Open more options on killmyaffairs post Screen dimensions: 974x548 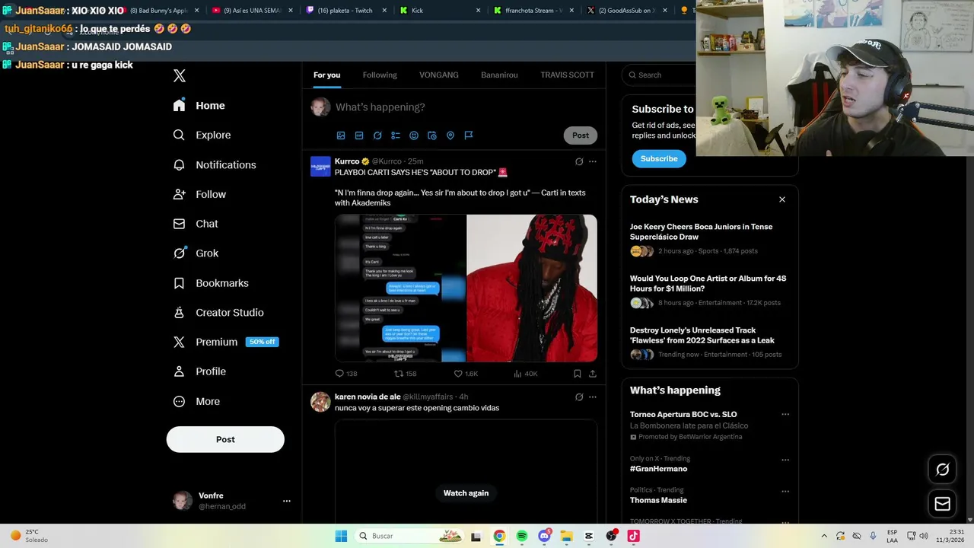(593, 397)
